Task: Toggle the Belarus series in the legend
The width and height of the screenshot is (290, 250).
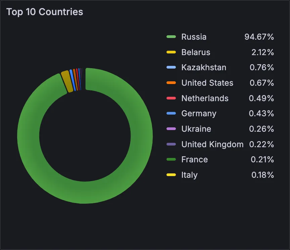Action: (x=196, y=52)
